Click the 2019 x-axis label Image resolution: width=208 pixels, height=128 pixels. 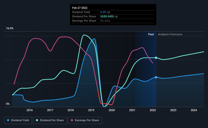[91, 110]
